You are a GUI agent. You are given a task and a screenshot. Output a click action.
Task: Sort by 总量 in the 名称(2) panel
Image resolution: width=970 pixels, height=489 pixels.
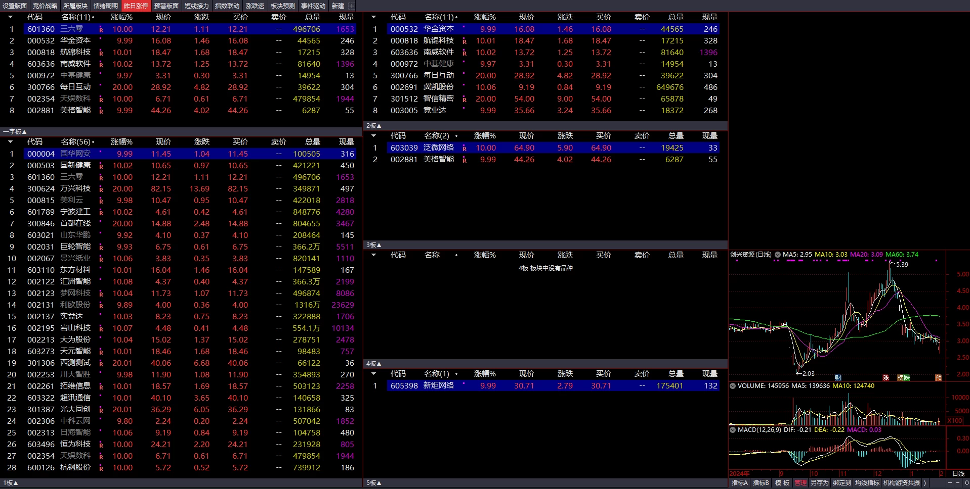[x=676, y=135]
